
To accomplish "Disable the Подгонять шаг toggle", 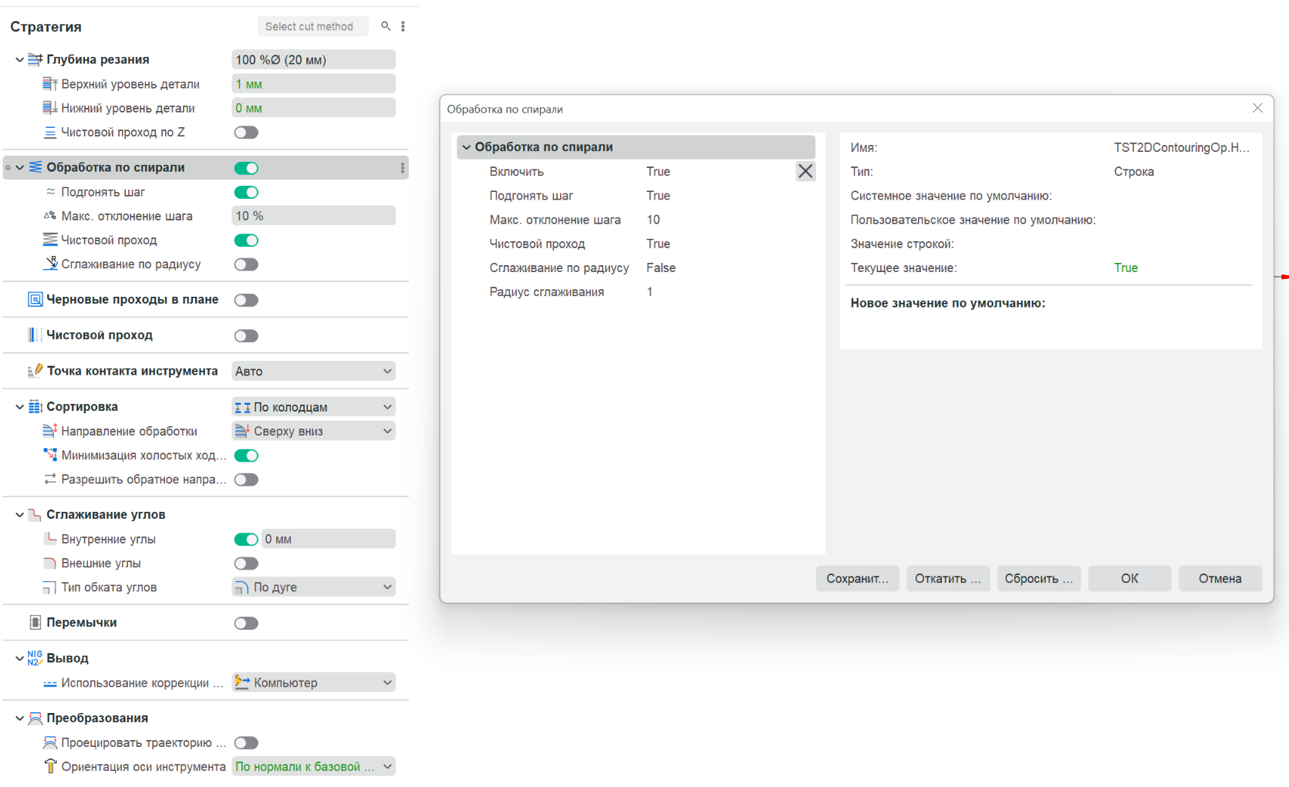I will coord(246,192).
